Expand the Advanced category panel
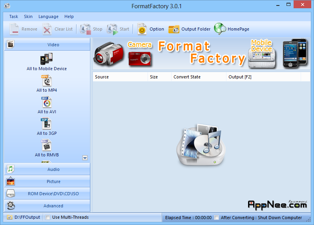The width and height of the screenshot is (314, 225). [47, 206]
